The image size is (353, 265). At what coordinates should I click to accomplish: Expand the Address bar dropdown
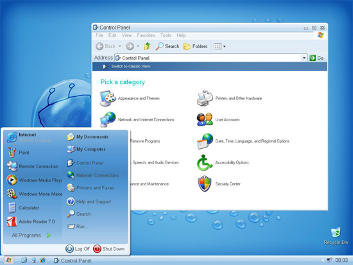[x=304, y=58]
